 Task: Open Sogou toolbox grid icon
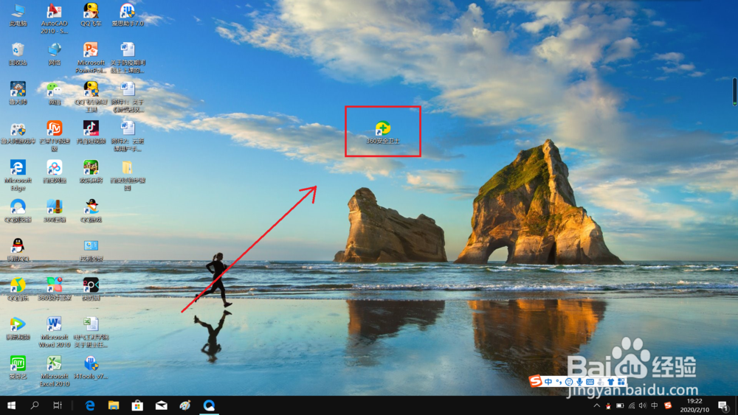click(621, 382)
